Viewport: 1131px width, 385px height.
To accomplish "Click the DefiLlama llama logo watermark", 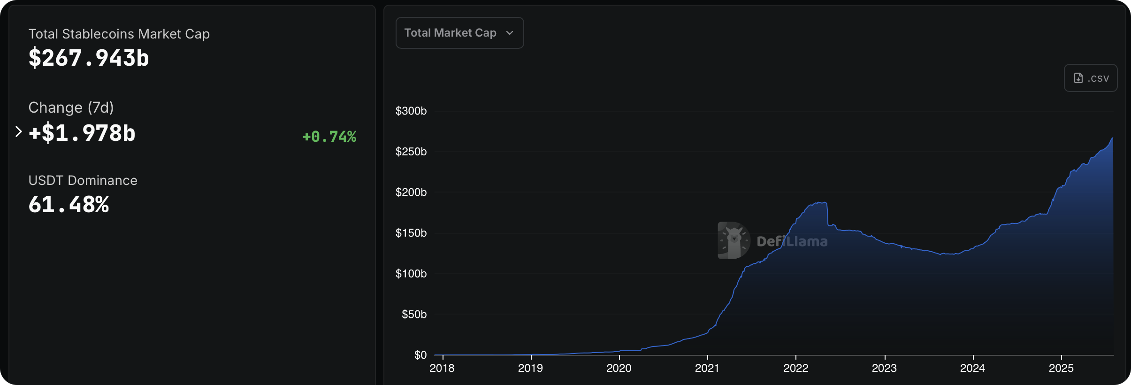I will click(734, 240).
